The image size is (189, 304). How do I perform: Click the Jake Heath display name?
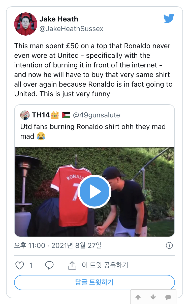click(59, 19)
